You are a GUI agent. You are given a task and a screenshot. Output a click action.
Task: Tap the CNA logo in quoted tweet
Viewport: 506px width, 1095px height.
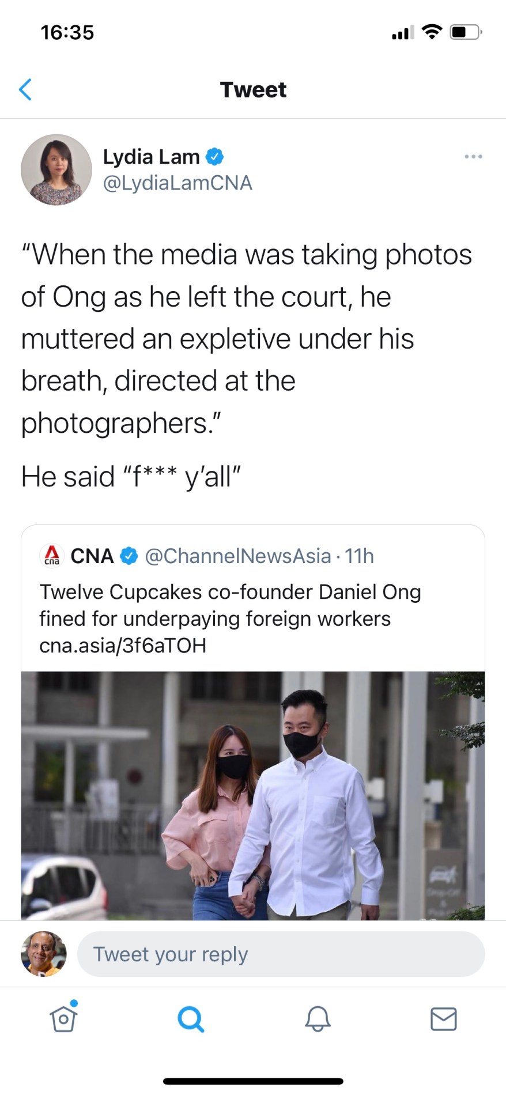click(x=52, y=556)
